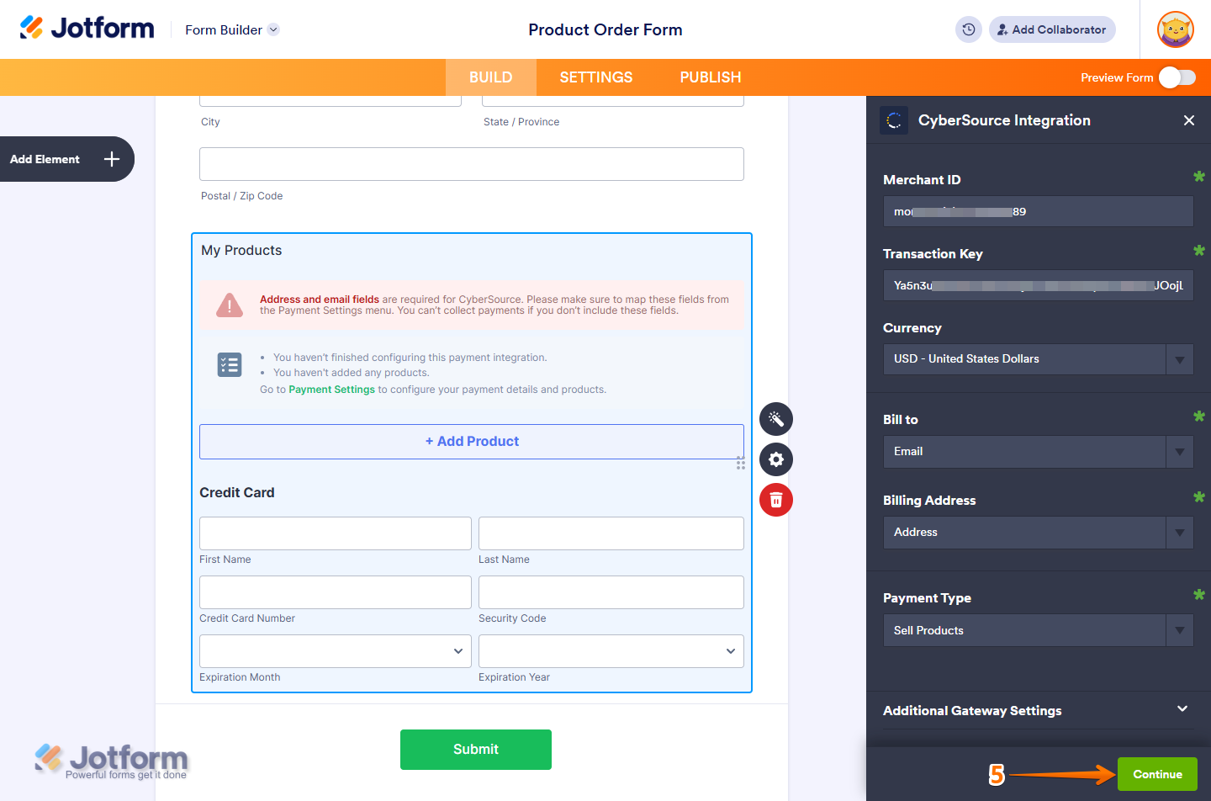Click the Postal / Zip Code input field
Viewport: 1211px width, 801px height.
471,164
